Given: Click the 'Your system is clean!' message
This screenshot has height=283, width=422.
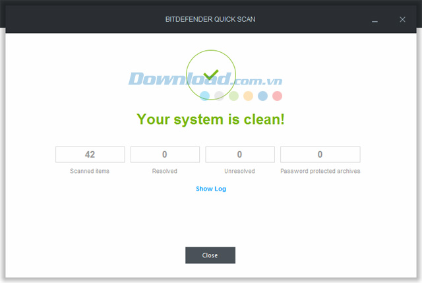Looking at the screenshot, I should pos(210,119).
